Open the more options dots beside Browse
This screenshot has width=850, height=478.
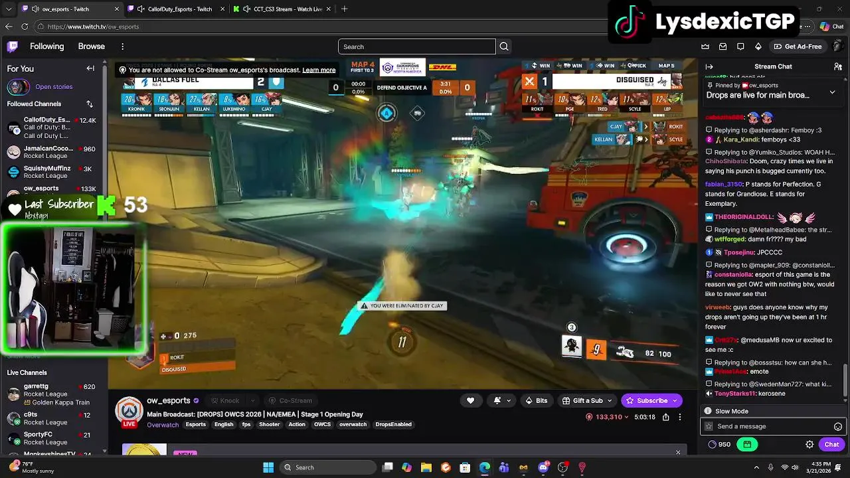click(x=122, y=46)
